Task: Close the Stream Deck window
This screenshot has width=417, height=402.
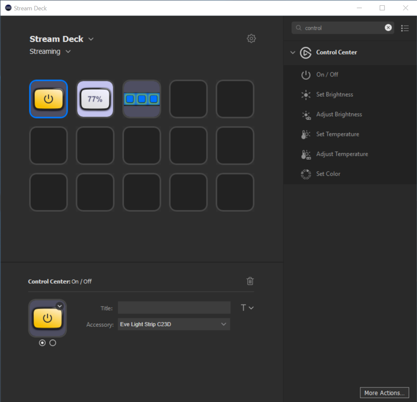Action: coord(405,8)
